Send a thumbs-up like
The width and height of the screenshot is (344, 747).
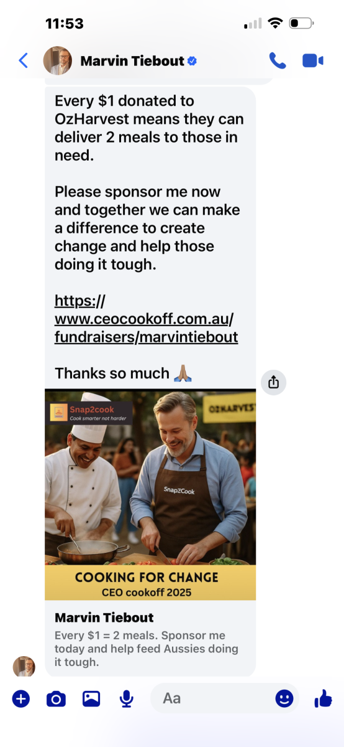tap(323, 698)
